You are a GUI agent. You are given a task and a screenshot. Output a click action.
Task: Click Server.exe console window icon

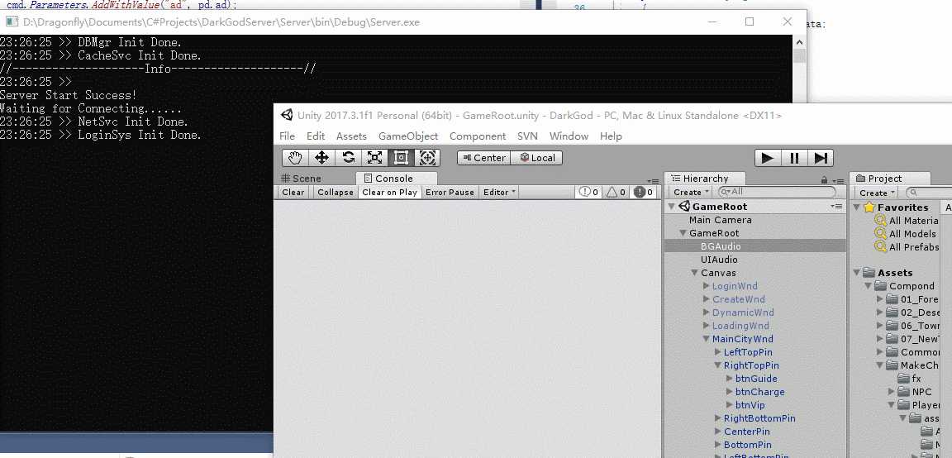pos(12,21)
